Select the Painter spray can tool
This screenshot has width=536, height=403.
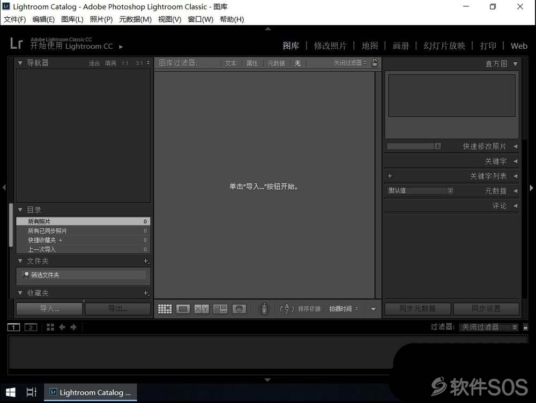tap(264, 309)
